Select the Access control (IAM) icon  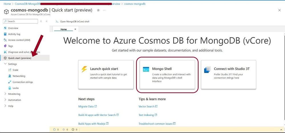[5, 40]
